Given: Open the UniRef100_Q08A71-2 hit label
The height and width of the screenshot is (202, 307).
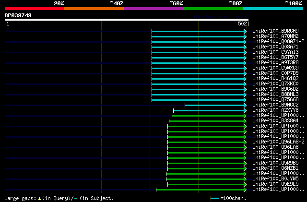Looking at the screenshot, I should (278, 41).
